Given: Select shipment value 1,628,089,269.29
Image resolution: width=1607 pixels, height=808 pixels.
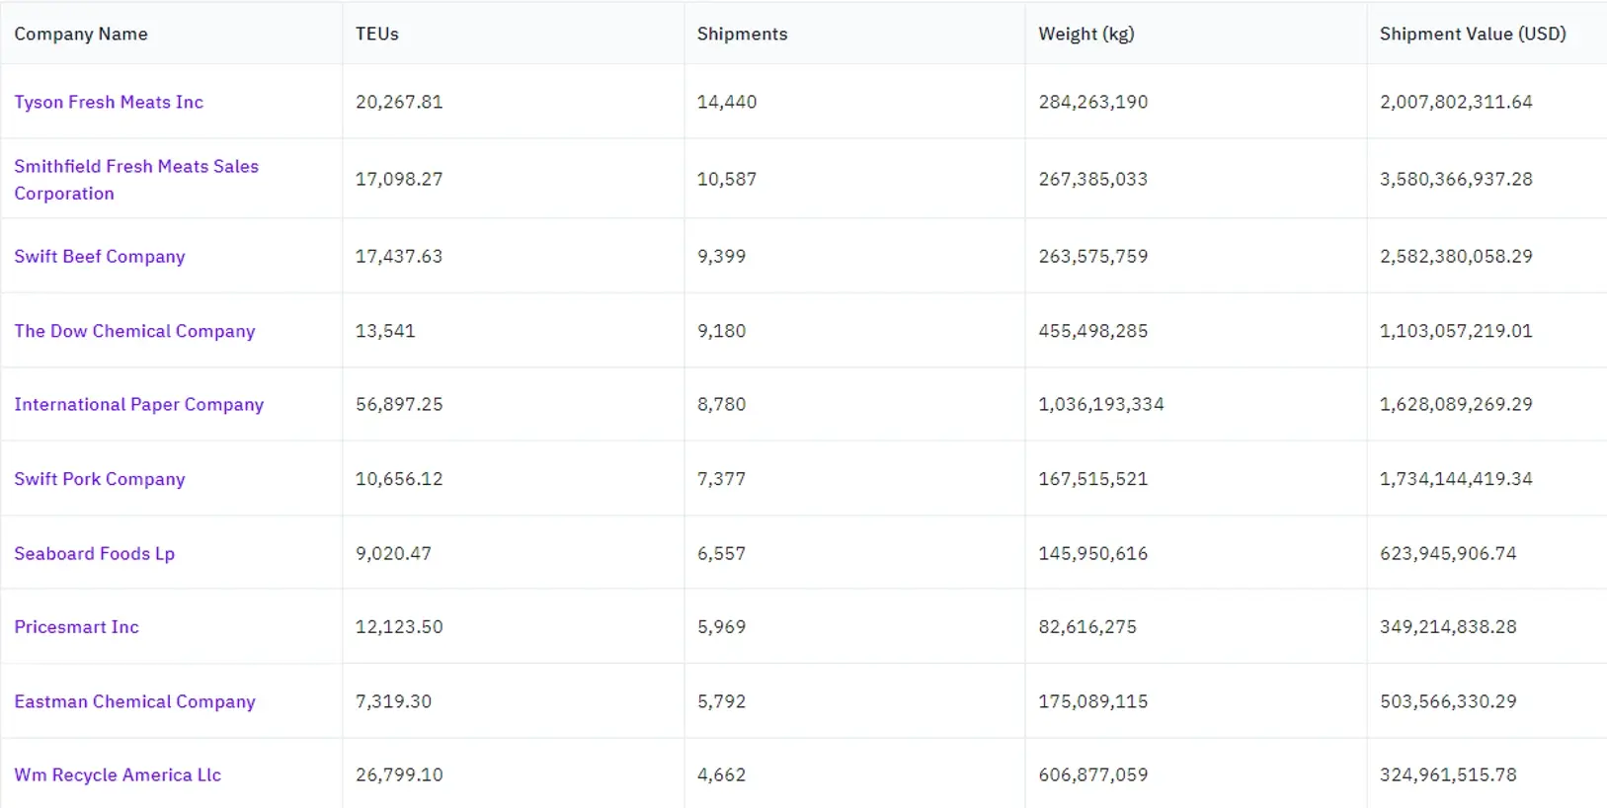Looking at the screenshot, I should click(1456, 405).
